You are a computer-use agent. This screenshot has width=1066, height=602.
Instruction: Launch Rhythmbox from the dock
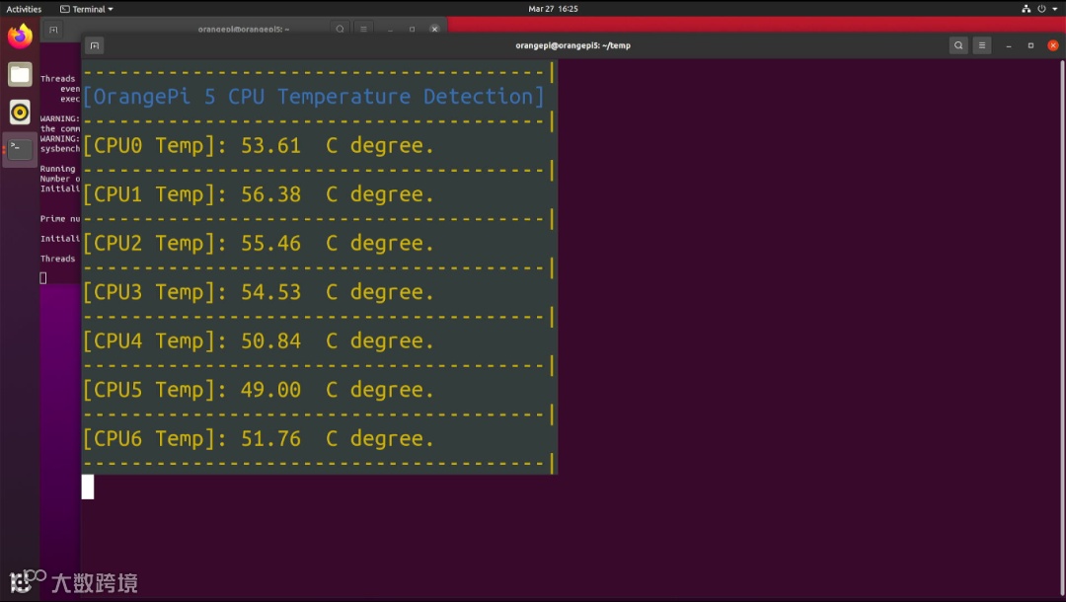(20, 113)
